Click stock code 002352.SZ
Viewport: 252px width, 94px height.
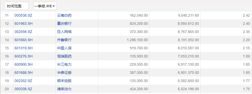(x=23, y=81)
